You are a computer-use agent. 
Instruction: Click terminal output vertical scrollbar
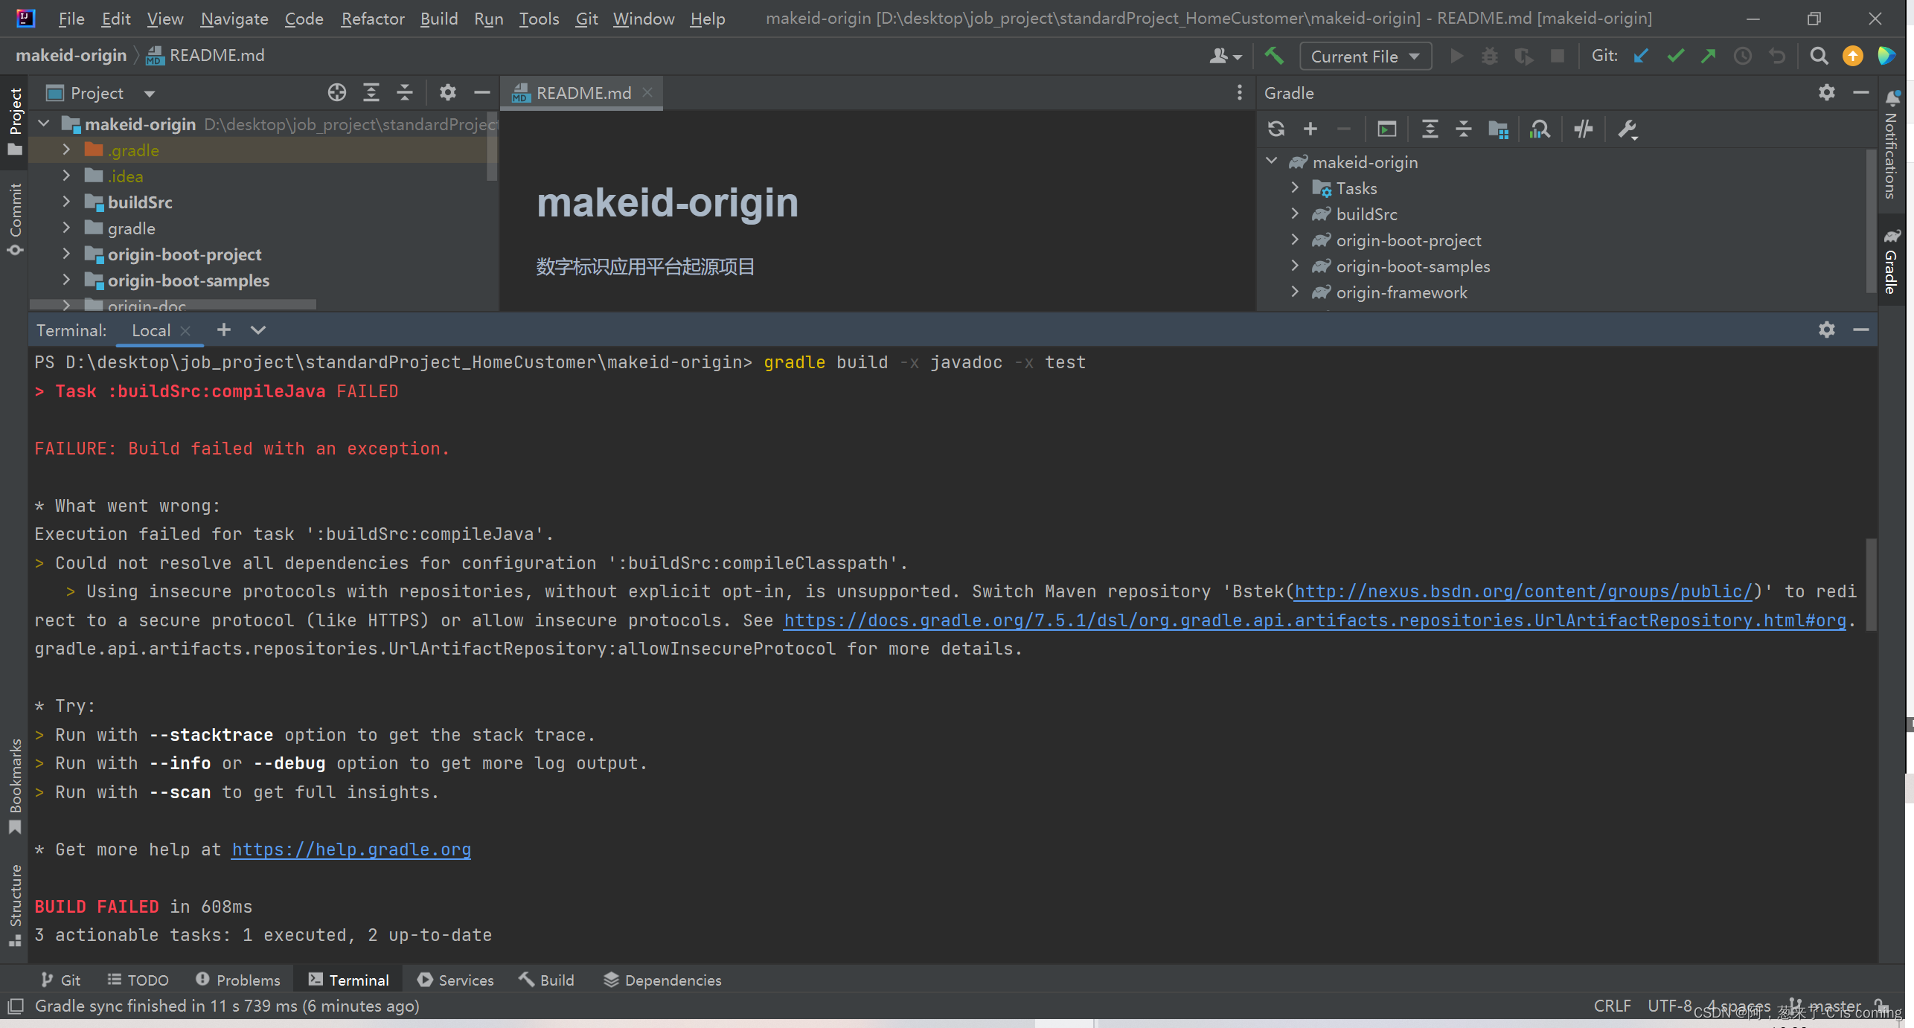pyautogui.click(x=1871, y=584)
